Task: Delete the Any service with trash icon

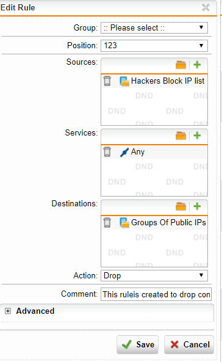Action: tap(107, 152)
